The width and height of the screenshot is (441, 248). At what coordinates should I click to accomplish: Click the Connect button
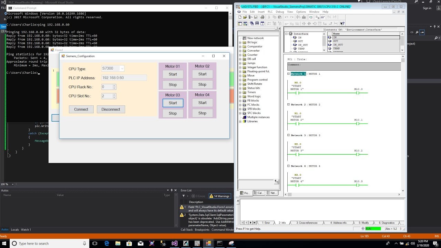tap(81, 109)
